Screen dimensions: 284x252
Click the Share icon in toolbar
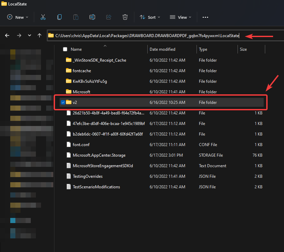109,17
